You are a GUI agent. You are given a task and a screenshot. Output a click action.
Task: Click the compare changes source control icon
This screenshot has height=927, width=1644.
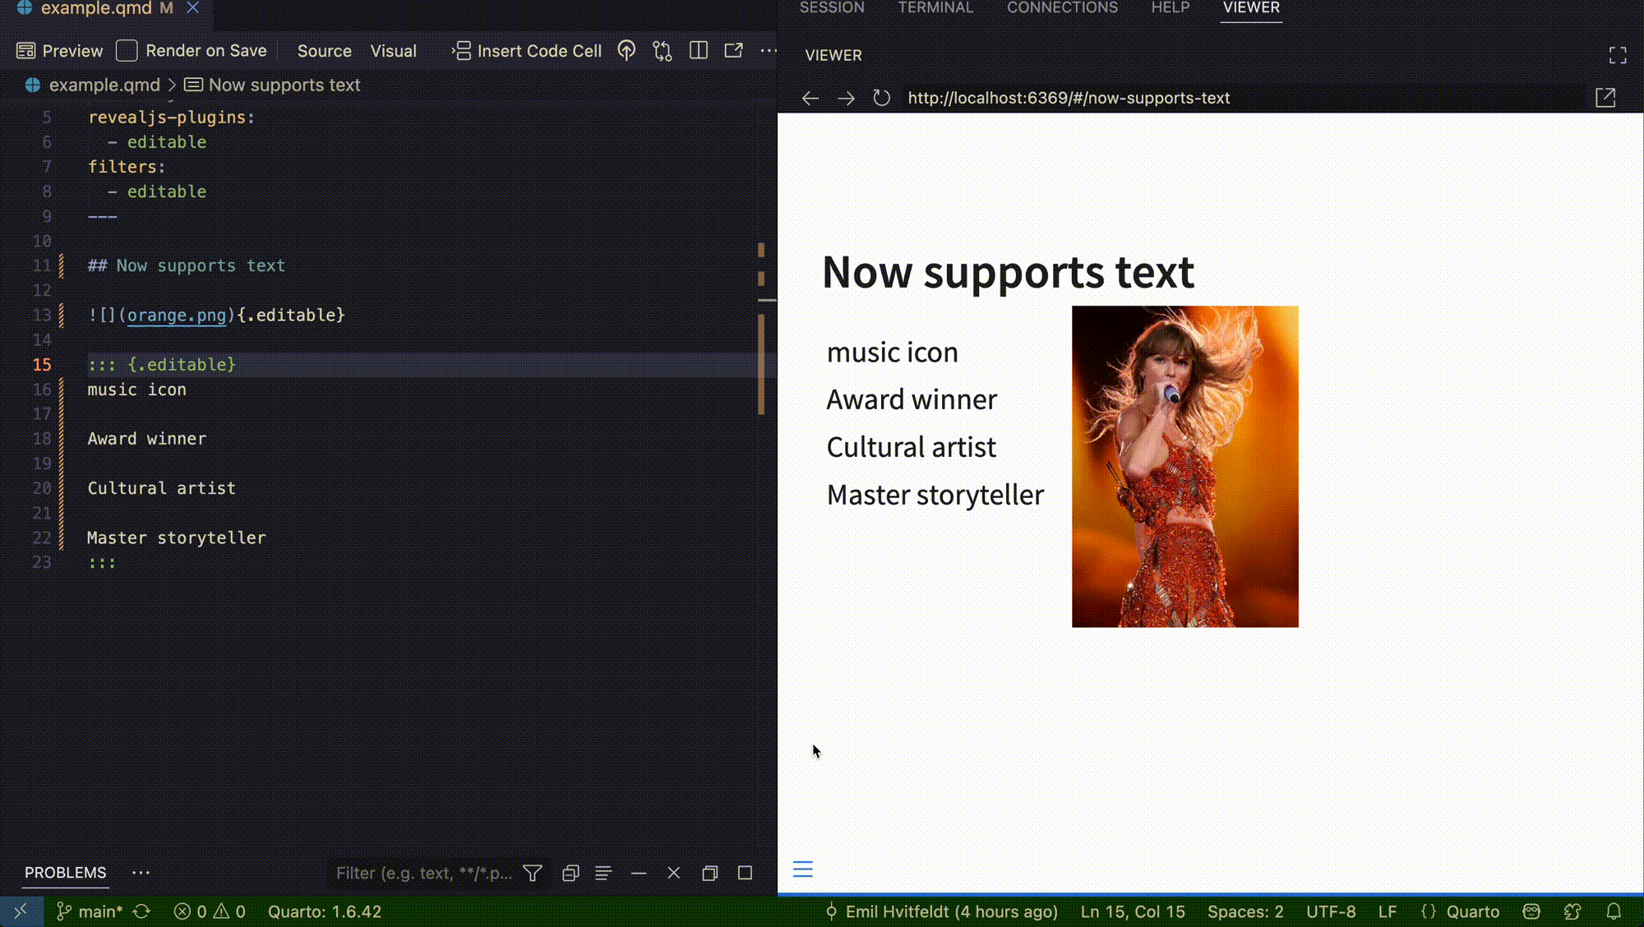pyautogui.click(x=663, y=51)
